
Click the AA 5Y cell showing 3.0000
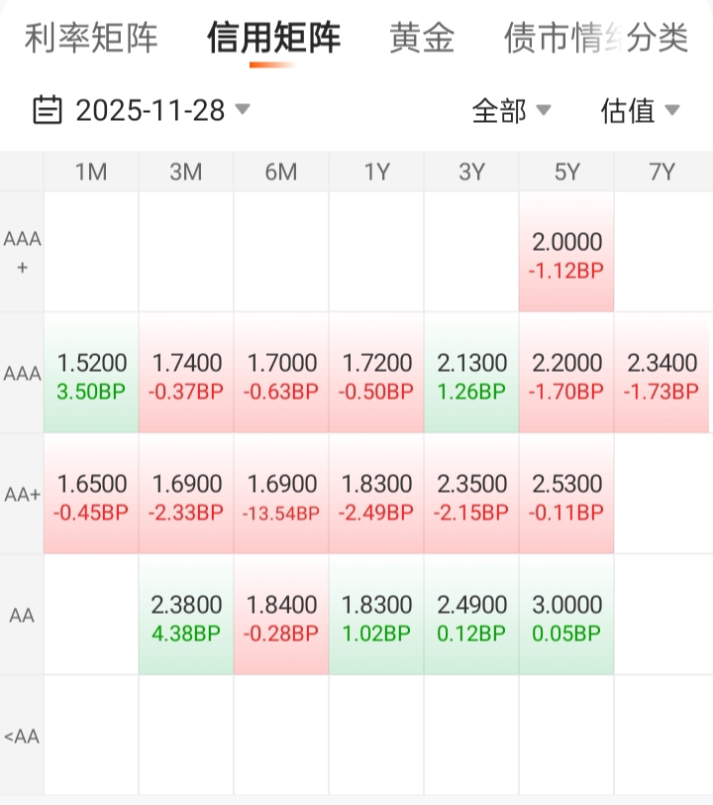click(566, 616)
